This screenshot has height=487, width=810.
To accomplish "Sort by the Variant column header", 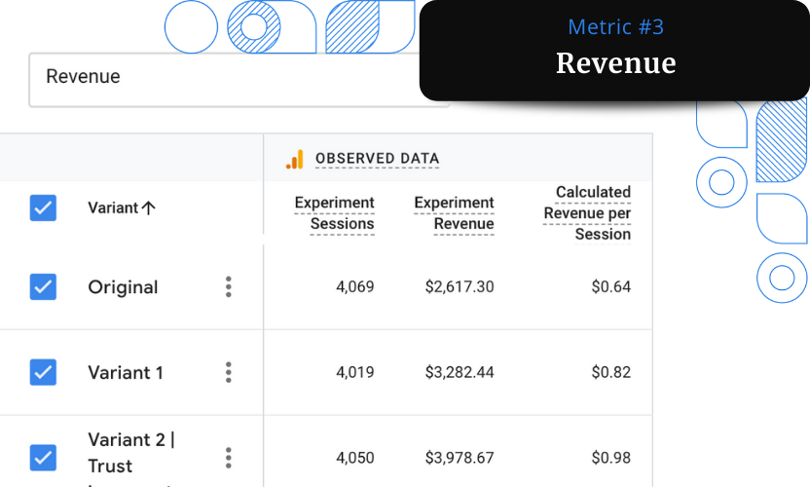I will [x=113, y=207].
